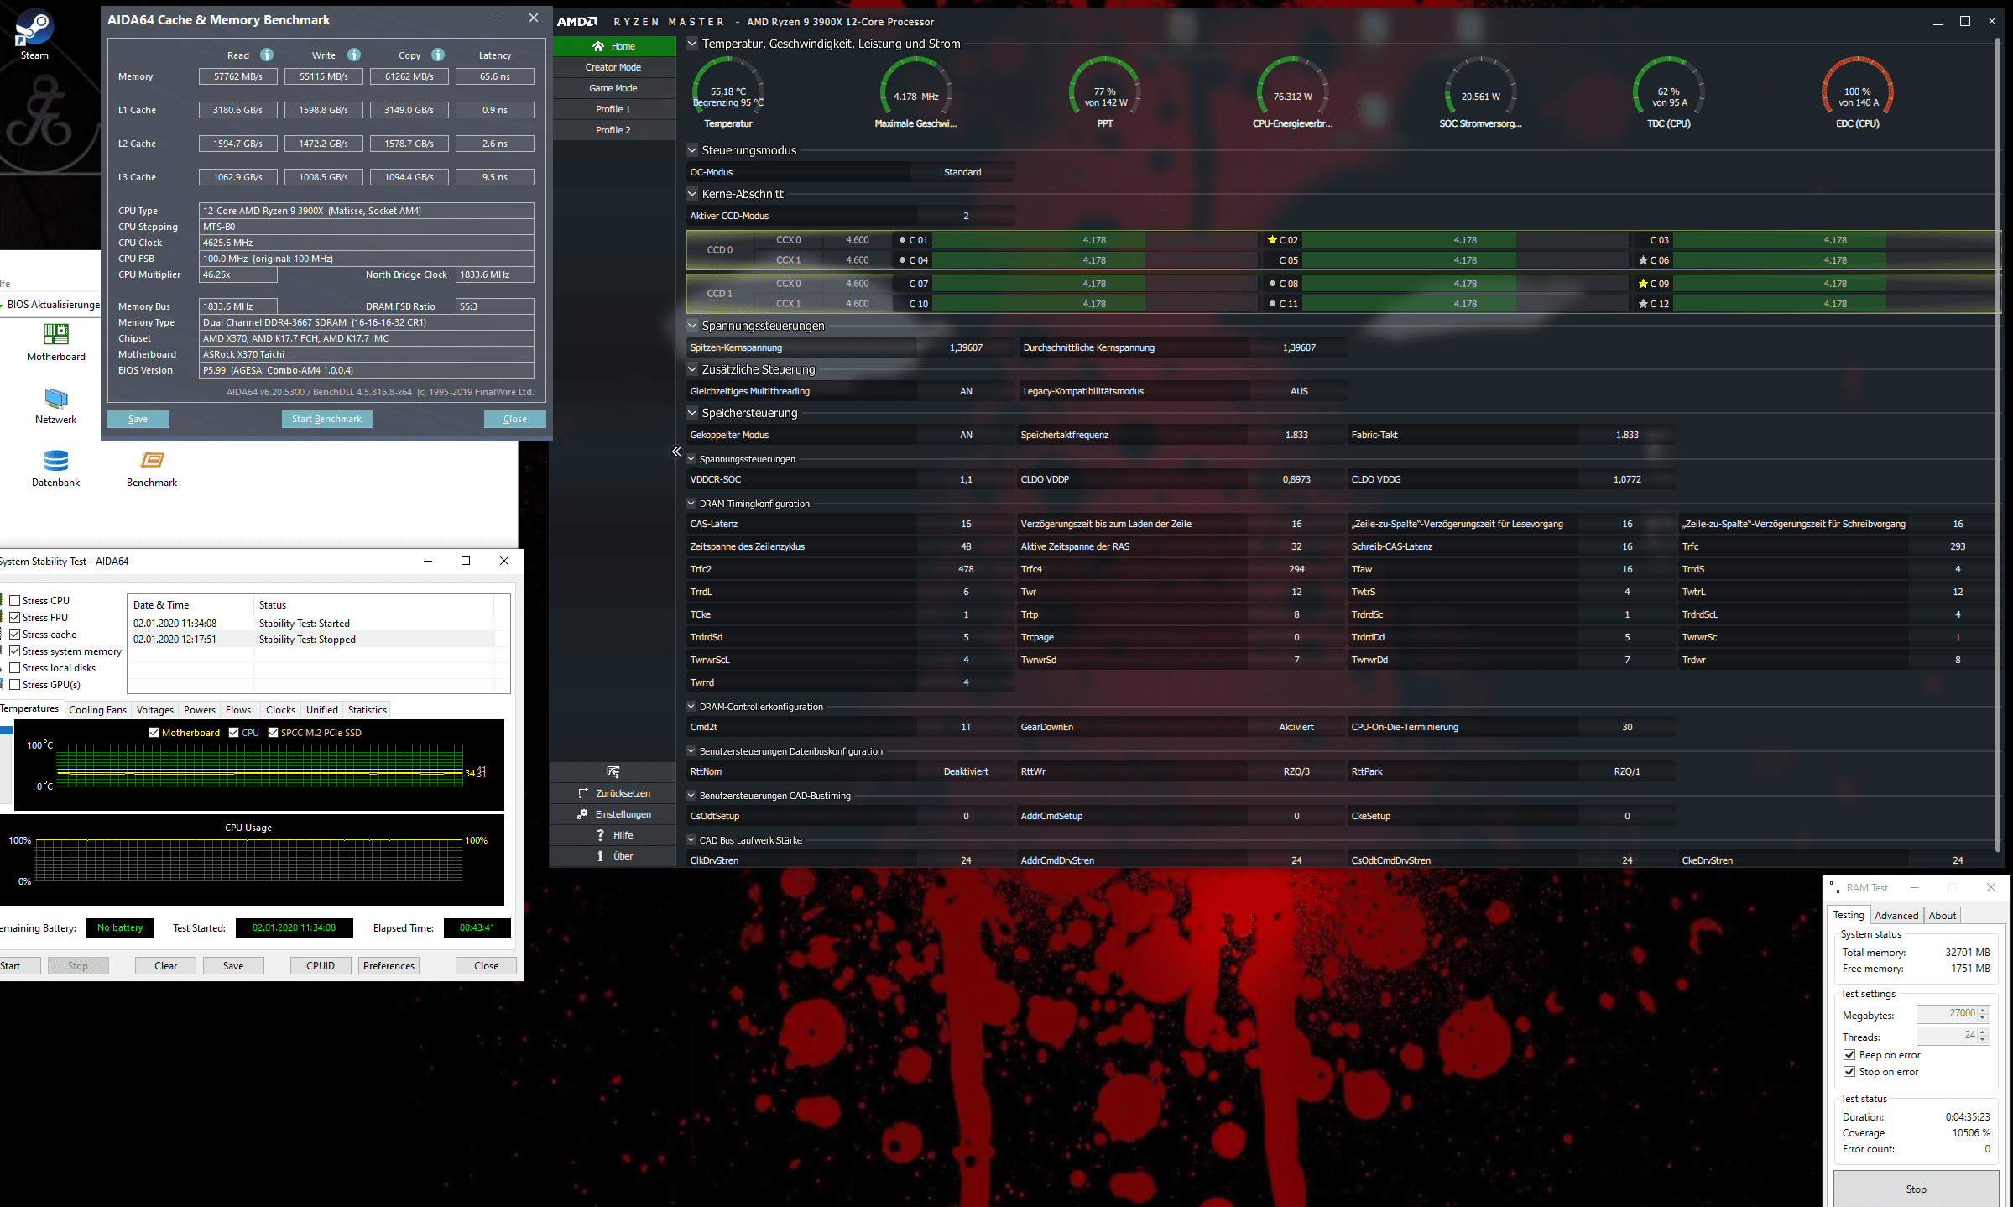Collapse Ryzen Master sidebar with double chevron
Image resolution: width=2013 pixels, height=1207 pixels.
[x=676, y=452]
